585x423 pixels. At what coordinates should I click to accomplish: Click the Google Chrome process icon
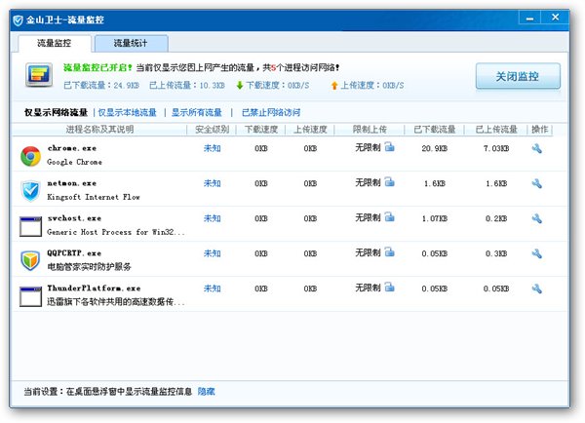[30, 156]
